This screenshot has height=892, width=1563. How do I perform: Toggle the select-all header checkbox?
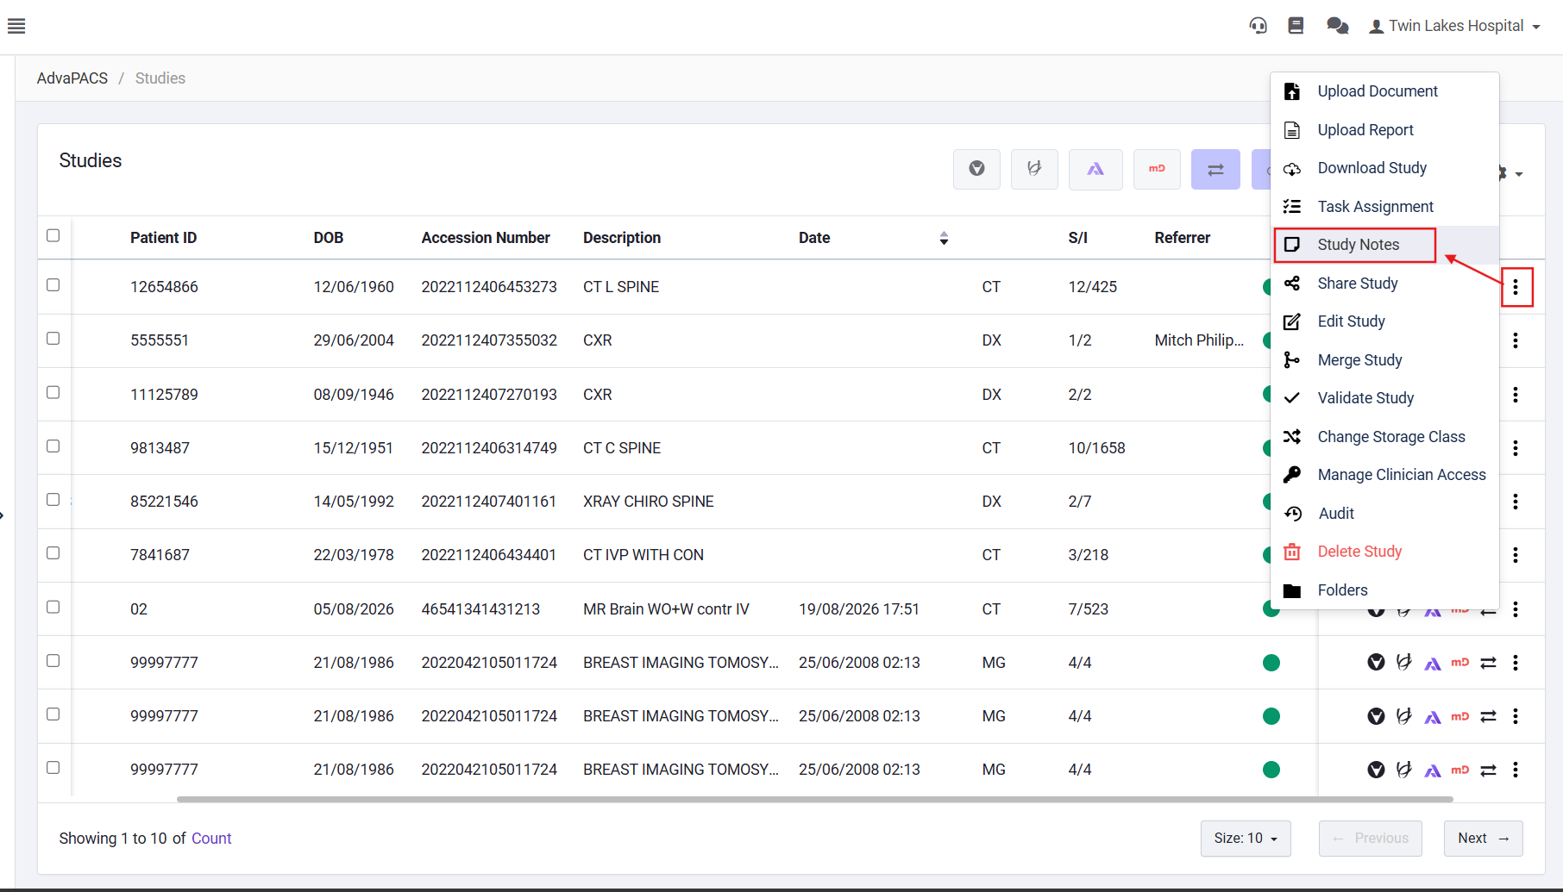coord(53,235)
